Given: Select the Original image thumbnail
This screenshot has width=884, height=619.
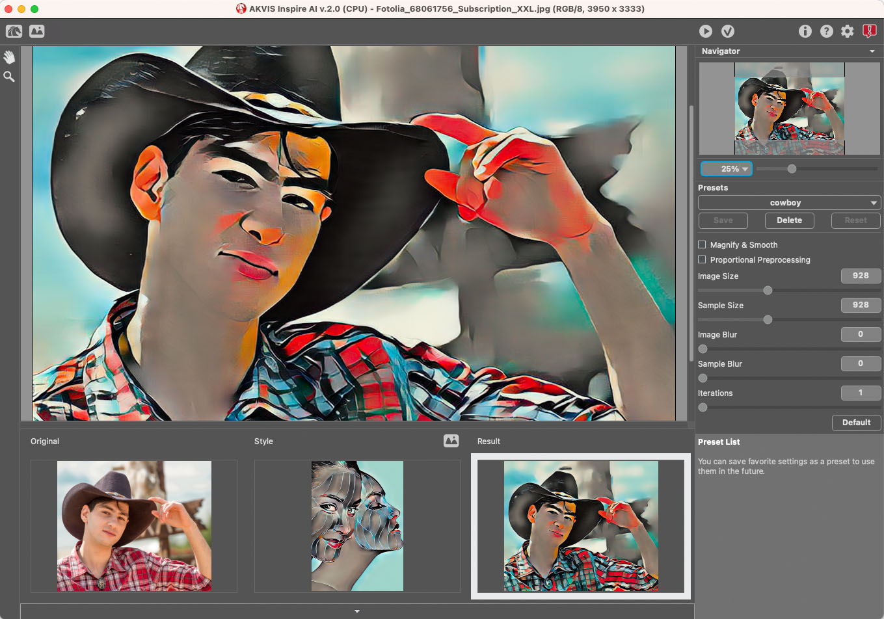Looking at the screenshot, I should (x=134, y=526).
